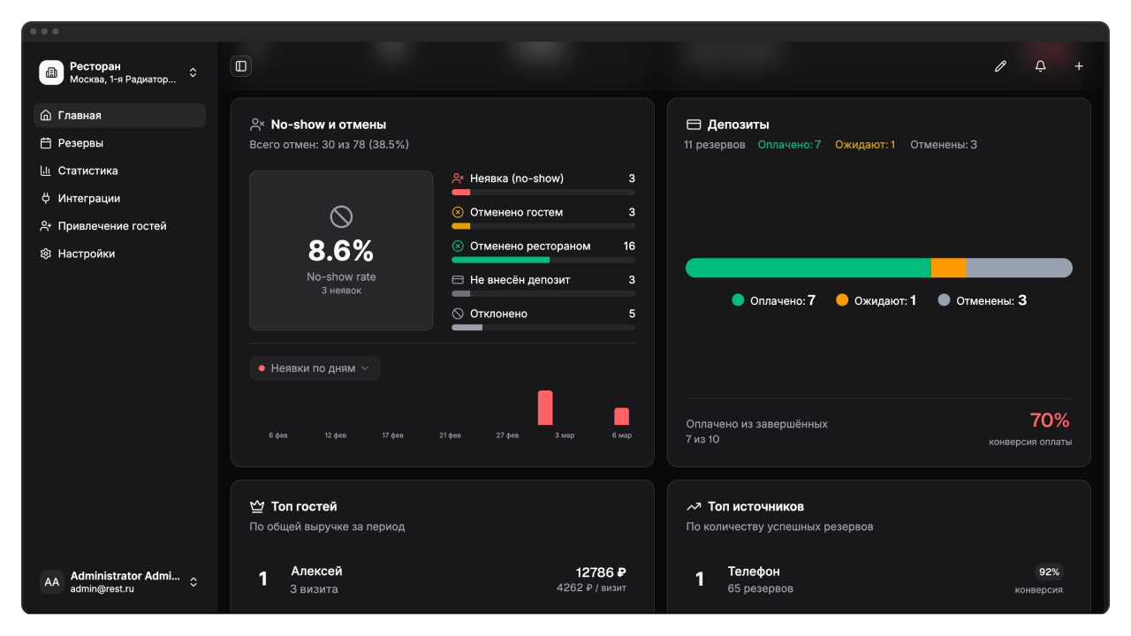Click the plus icon to create new reservation

(x=1078, y=65)
